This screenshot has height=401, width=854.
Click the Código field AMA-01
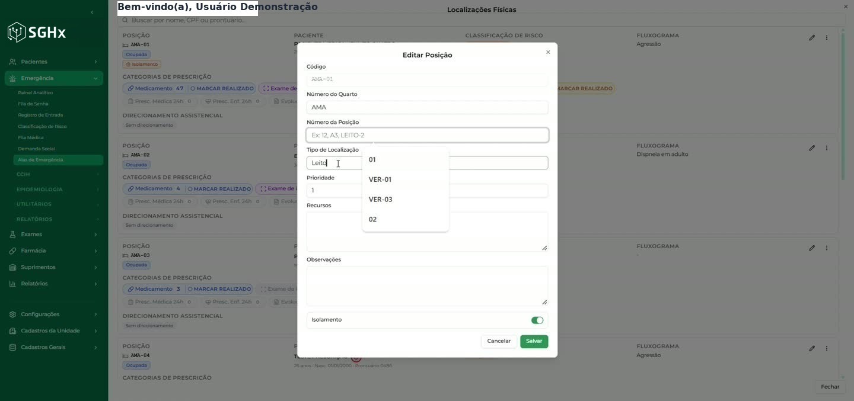coord(427,79)
